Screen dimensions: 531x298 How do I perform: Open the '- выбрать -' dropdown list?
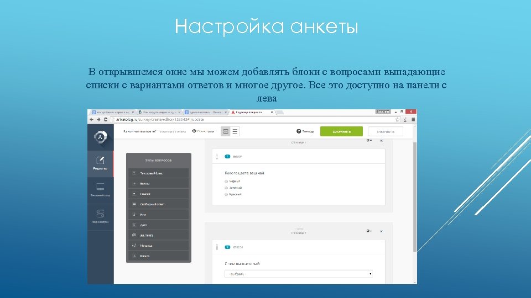point(298,274)
